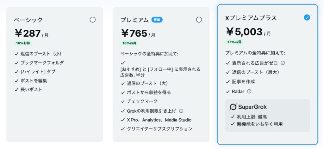Click info icon next to Grokの利用制限引き上げ
This screenshot has height=149, width=324.
click(x=181, y=111)
